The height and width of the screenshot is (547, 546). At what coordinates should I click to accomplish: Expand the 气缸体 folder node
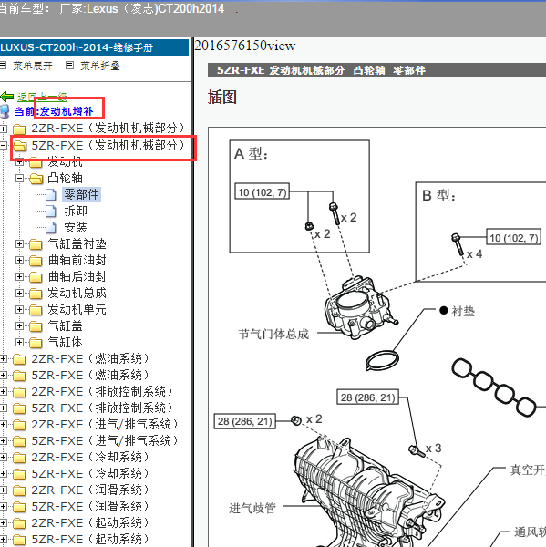(x=19, y=342)
